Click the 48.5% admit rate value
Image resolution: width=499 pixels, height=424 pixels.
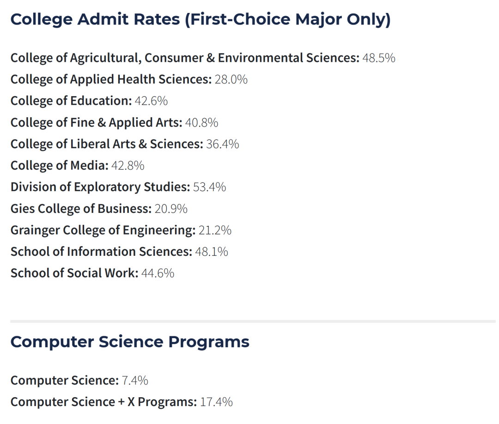pos(379,58)
